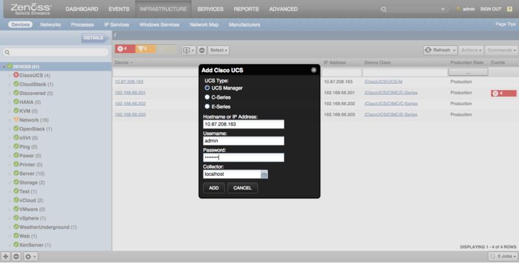Open the REPORTS menu
The width and height of the screenshot is (519, 263).
(x=247, y=9)
